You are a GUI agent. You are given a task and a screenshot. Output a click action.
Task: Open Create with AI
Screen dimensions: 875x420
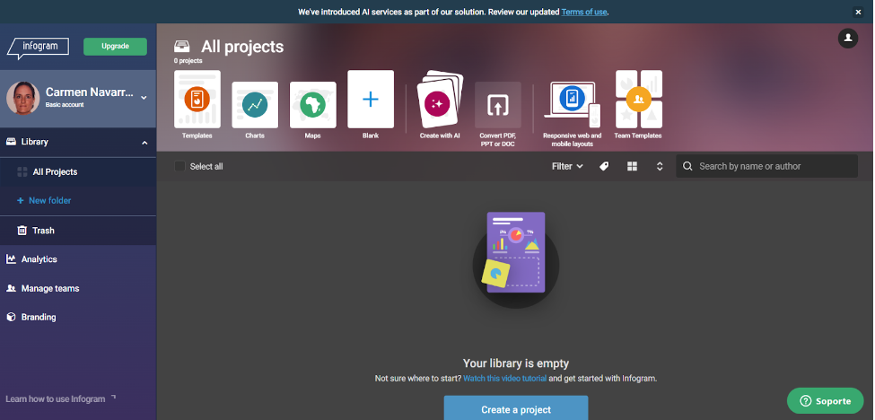(x=440, y=101)
